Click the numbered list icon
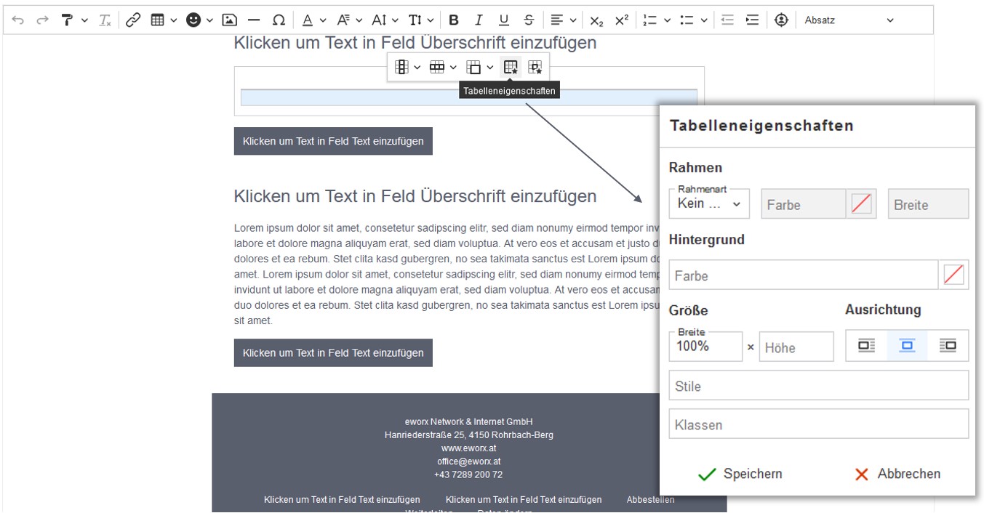 650,20
